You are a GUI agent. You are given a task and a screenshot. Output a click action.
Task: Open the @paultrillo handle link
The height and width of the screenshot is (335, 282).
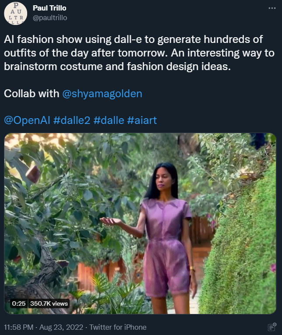(50, 18)
